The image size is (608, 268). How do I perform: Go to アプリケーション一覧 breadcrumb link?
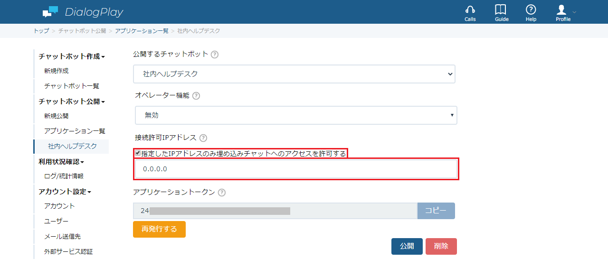pos(142,31)
